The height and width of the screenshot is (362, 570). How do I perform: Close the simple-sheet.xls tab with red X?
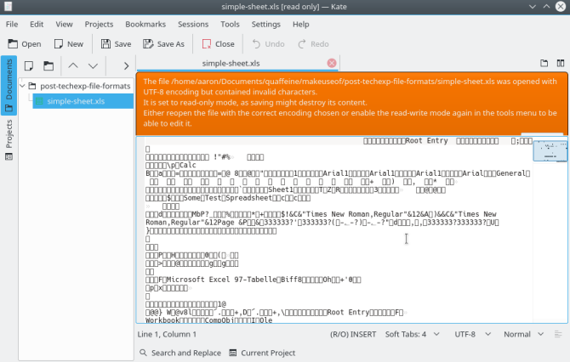332,63
